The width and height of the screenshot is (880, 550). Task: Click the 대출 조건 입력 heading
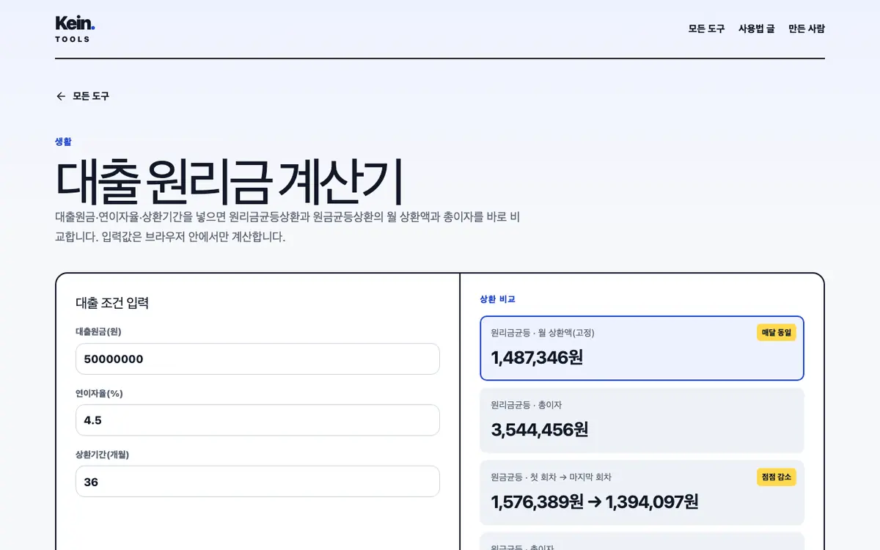pos(112,303)
